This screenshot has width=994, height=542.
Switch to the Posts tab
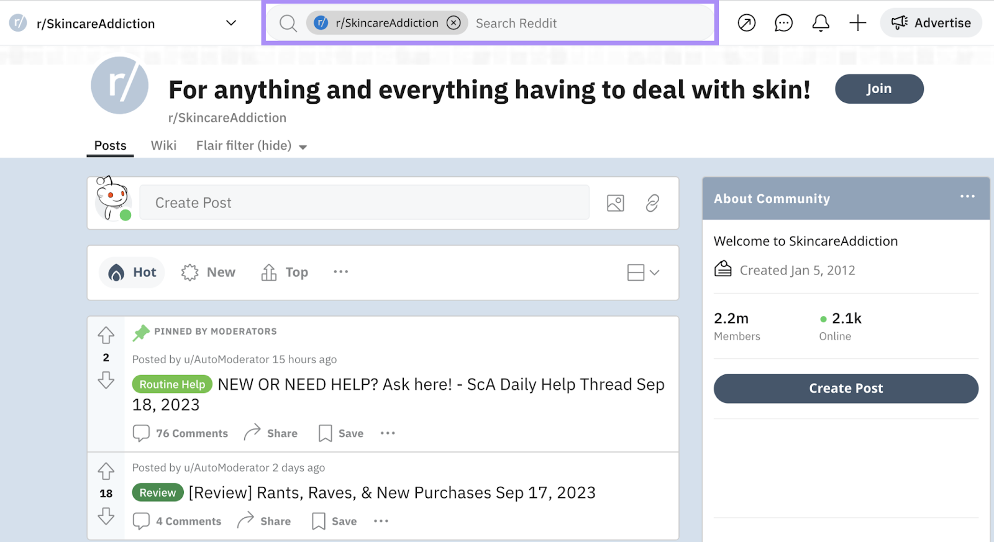tap(110, 145)
